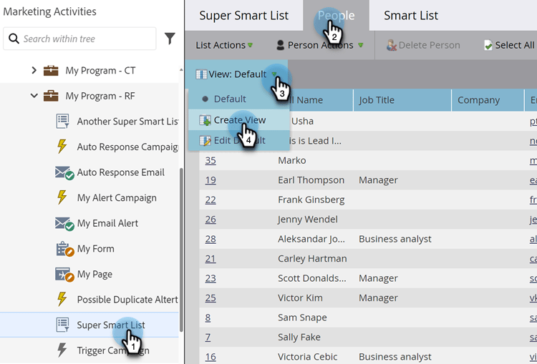Click the Trigger Campaign gray lightning icon
Screen dimensions: 537x364
tap(62, 350)
